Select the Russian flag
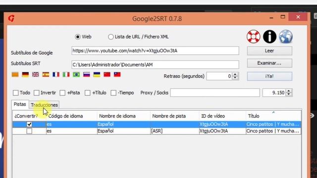The image size is (317, 178). [x=87, y=75]
